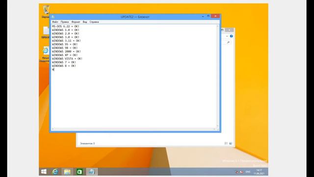Switch Explorer to details view
Image resolution: width=314 pixels, height=177 pixels.
[226, 143]
